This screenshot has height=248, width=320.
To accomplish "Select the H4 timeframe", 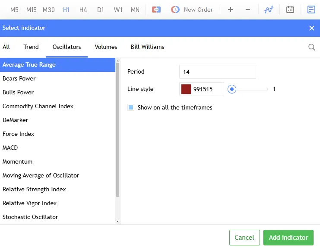I will click(x=83, y=10).
